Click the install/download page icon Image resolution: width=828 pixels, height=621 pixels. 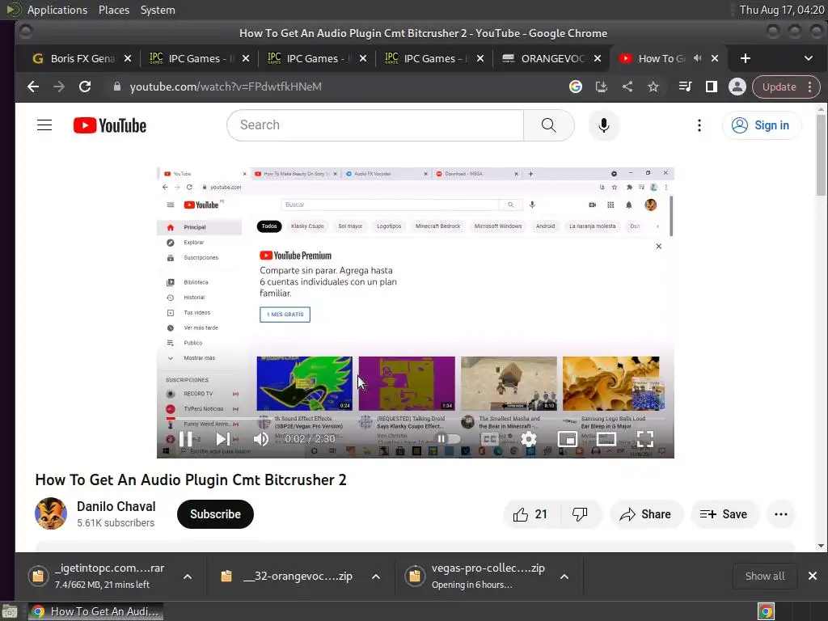click(x=602, y=87)
